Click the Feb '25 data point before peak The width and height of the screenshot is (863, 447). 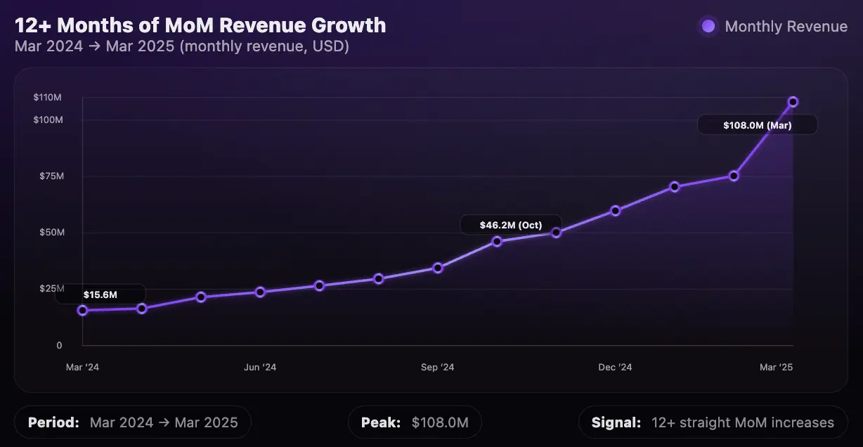[734, 176]
